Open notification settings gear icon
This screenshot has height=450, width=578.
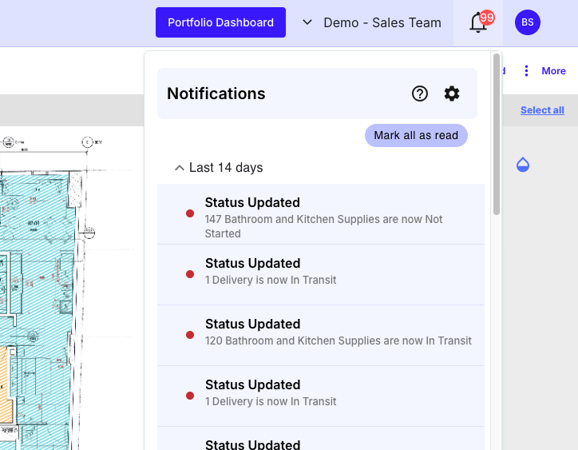(x=452, y=94)
